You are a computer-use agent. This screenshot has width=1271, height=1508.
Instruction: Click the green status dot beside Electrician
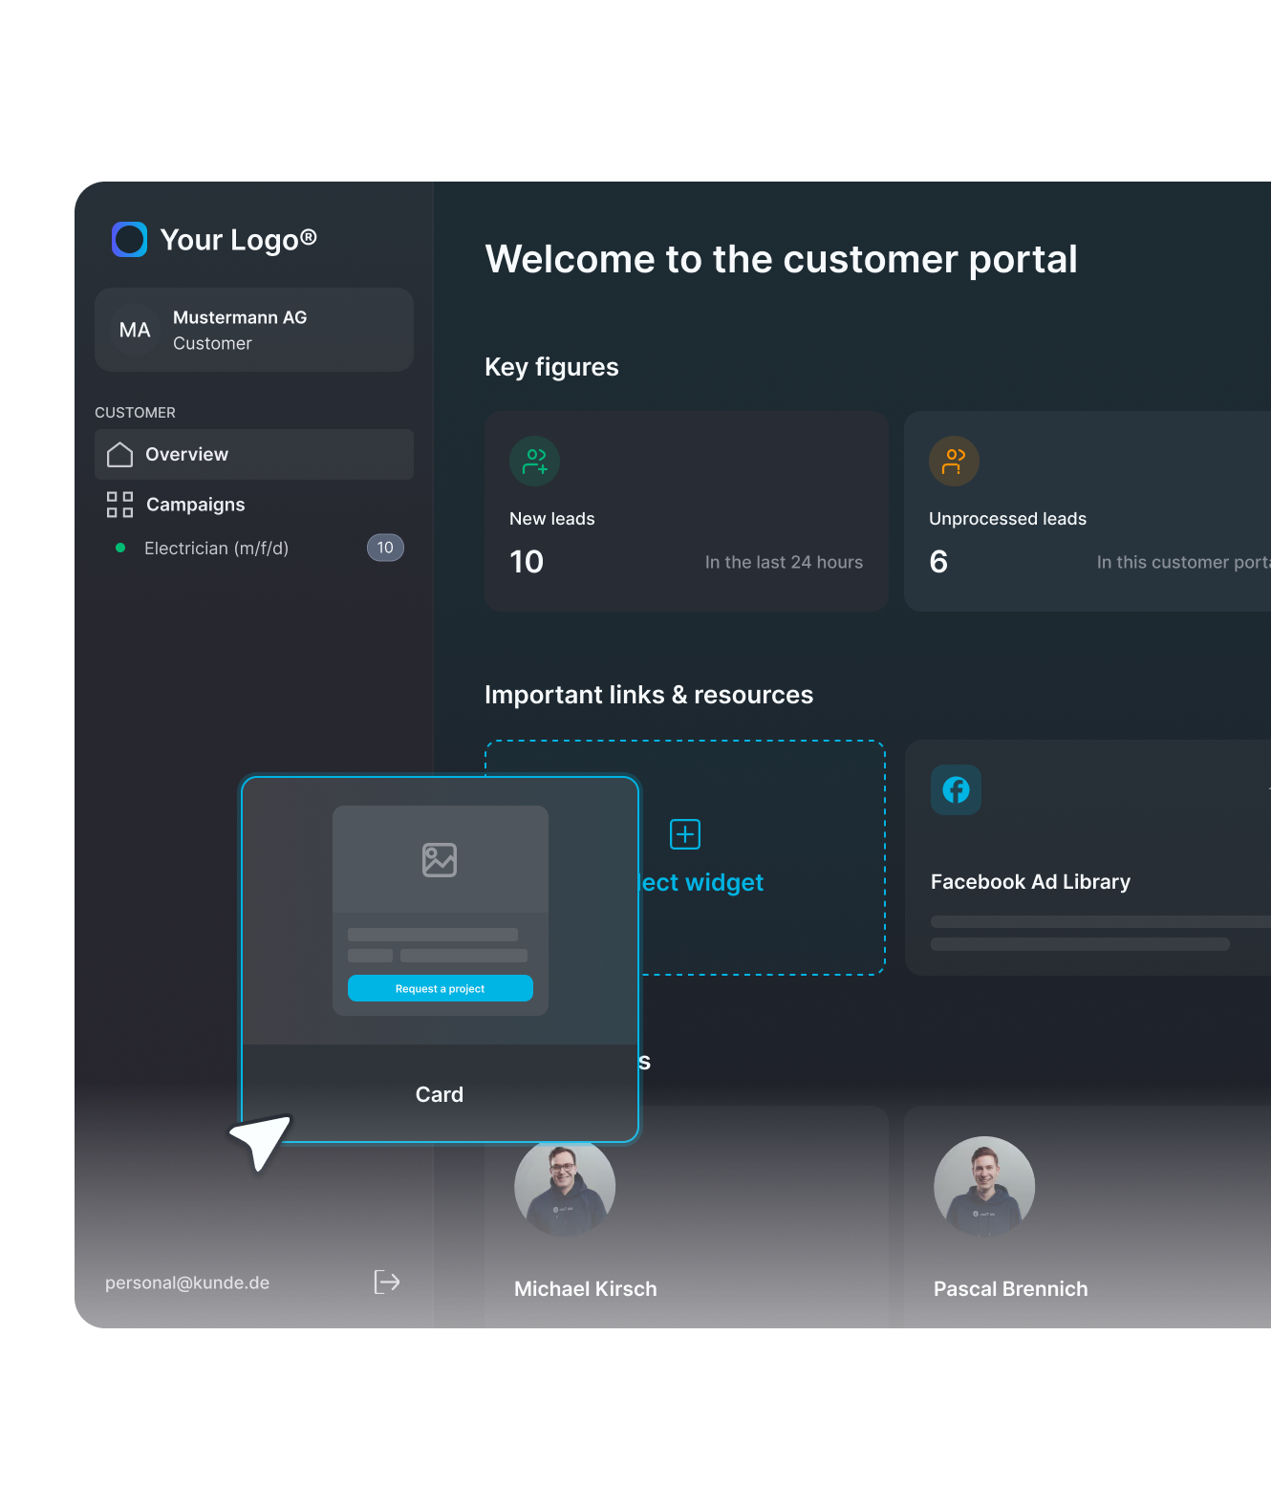tap(120, 548)
